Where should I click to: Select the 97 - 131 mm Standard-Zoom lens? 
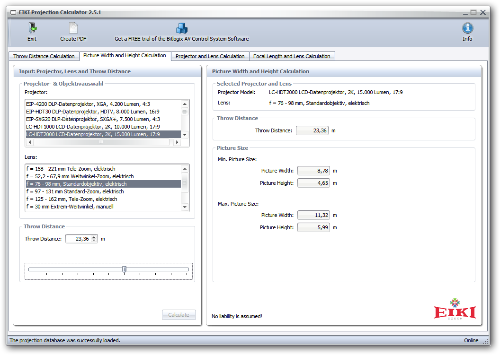coord(103,191)
